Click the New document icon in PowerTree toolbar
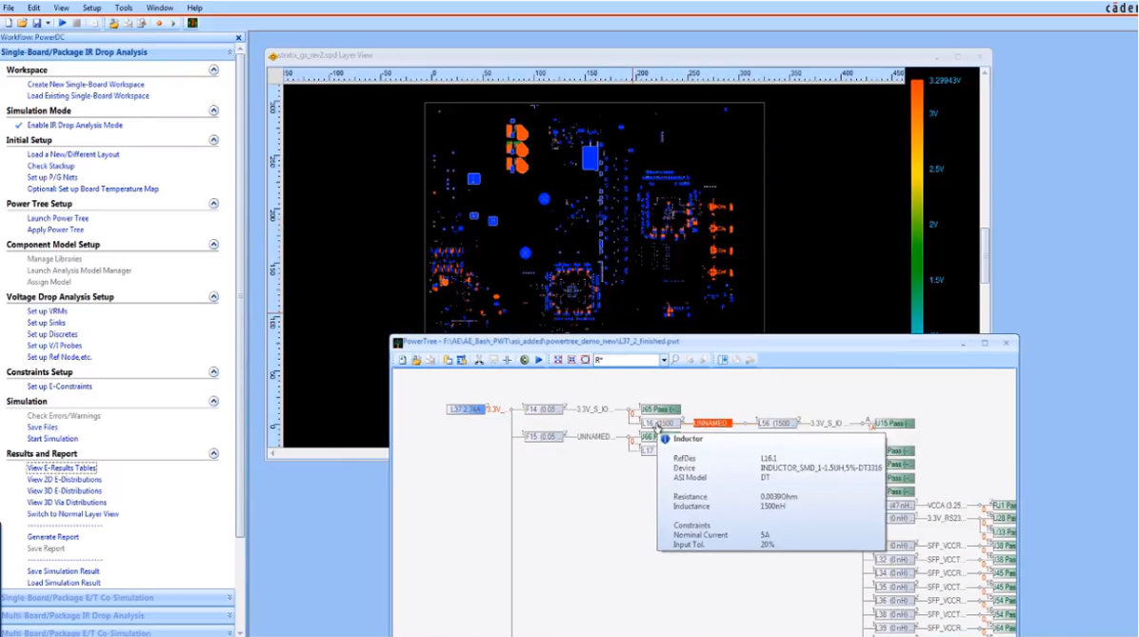 click(403, 360)
